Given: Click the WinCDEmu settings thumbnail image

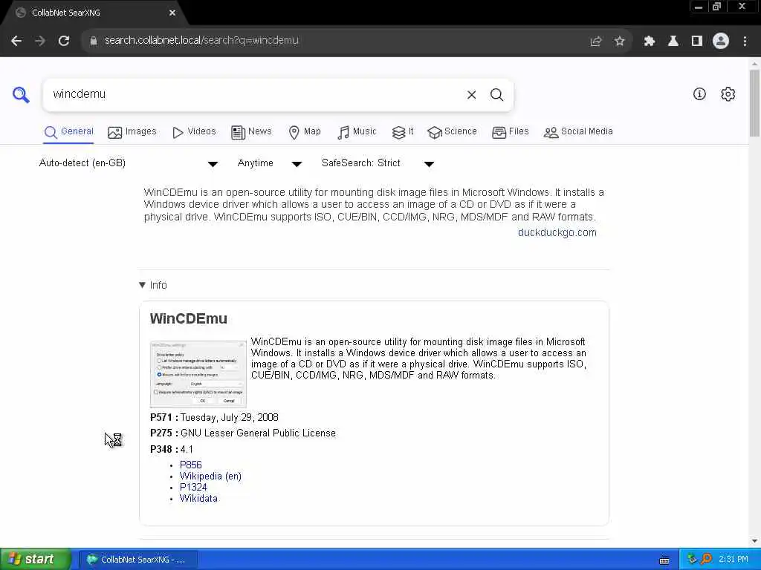Looking at the screenshot, I should coord(198,374).
